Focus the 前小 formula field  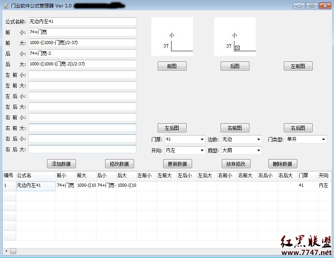tap(83, 32)
